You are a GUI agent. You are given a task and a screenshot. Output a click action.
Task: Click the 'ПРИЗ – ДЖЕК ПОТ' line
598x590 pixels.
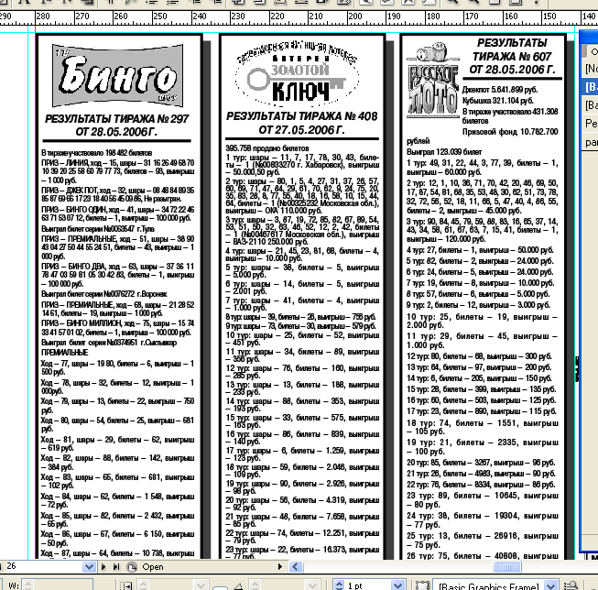point(117,190)
